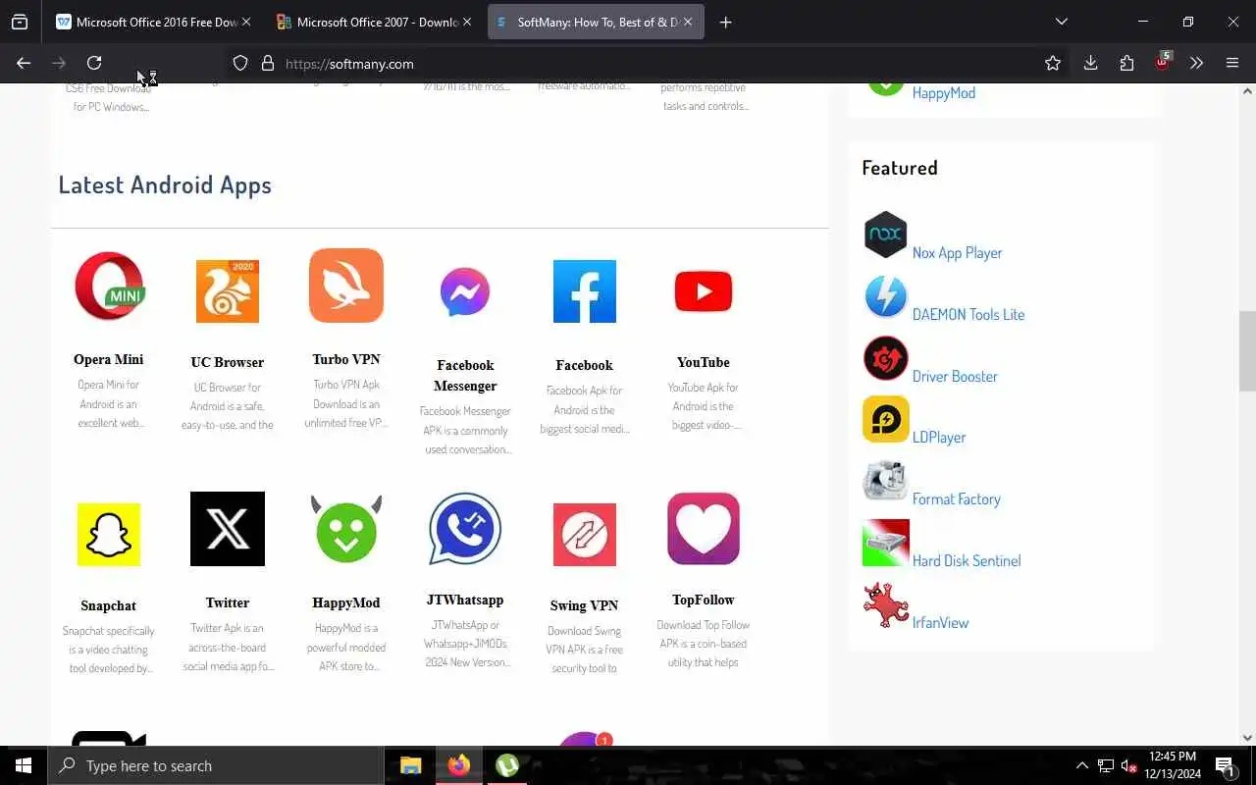Open File Explorer from the taskbar
This screenshot has height=785, width=1256.
(410, 765)
